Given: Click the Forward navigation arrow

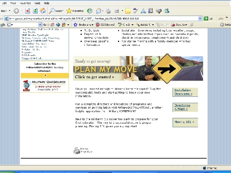Looking at the screenshot, I should click(16, 11).
